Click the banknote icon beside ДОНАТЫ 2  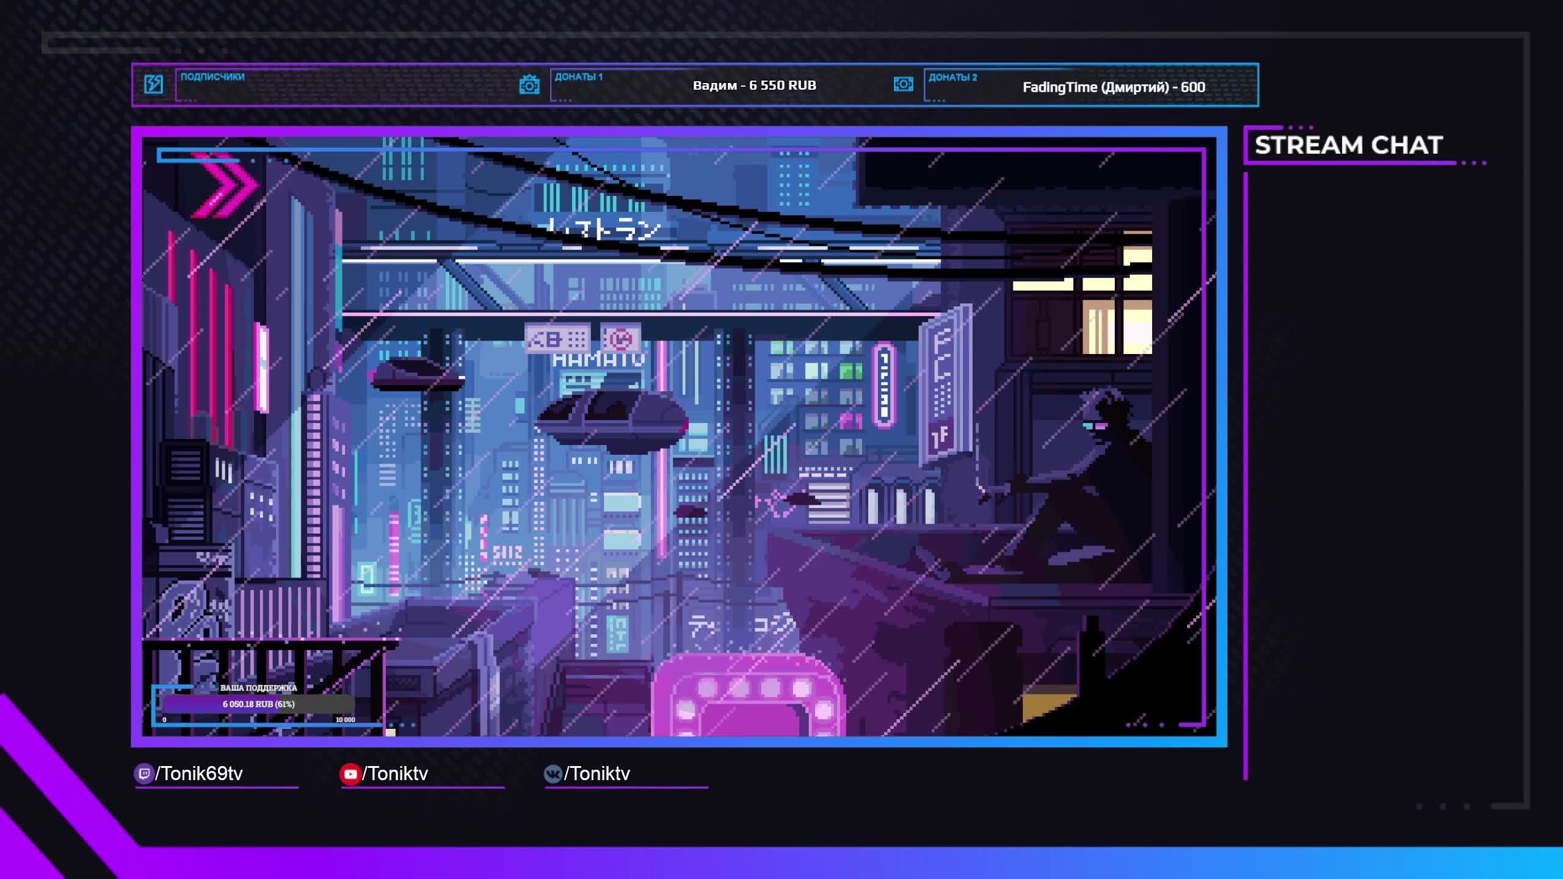tap(903, 84)
